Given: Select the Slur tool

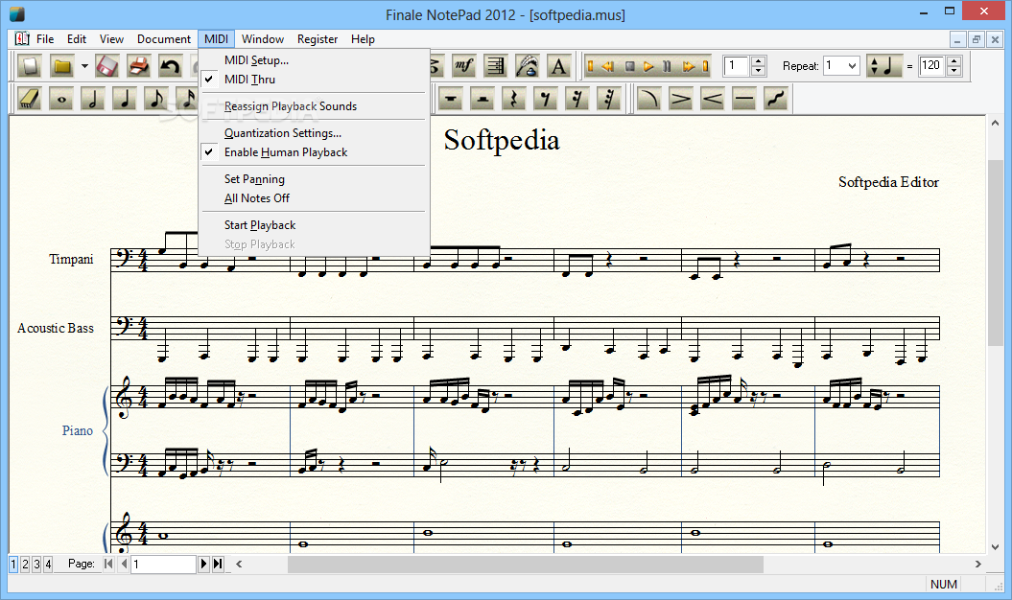Looking at the screenshot, I should click(x=648, y=100).
